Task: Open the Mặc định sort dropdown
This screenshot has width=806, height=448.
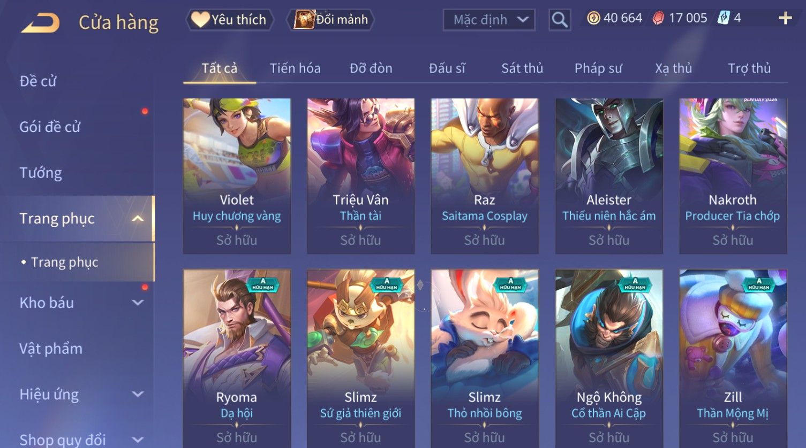Action: [x=489, y=20]
